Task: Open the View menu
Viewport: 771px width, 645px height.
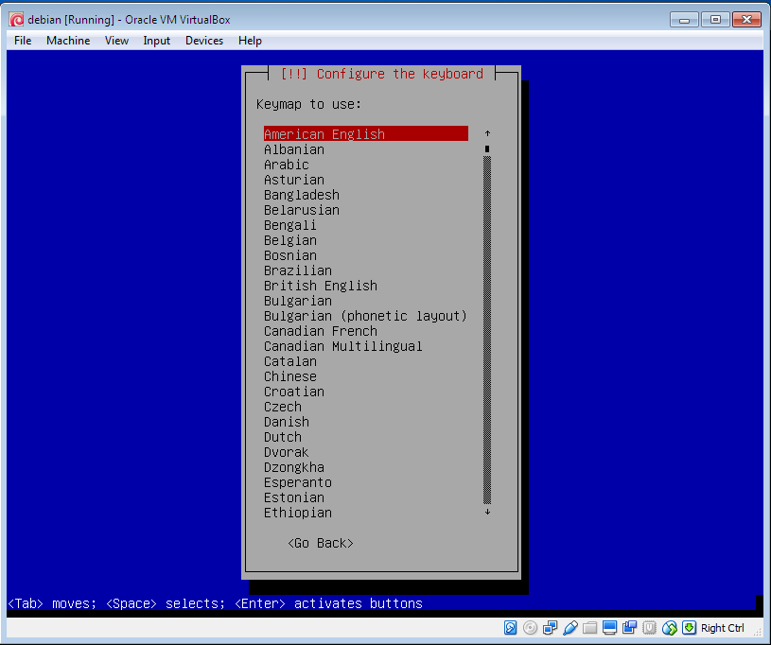Action: pyautogui.click(x=116, y=41)
